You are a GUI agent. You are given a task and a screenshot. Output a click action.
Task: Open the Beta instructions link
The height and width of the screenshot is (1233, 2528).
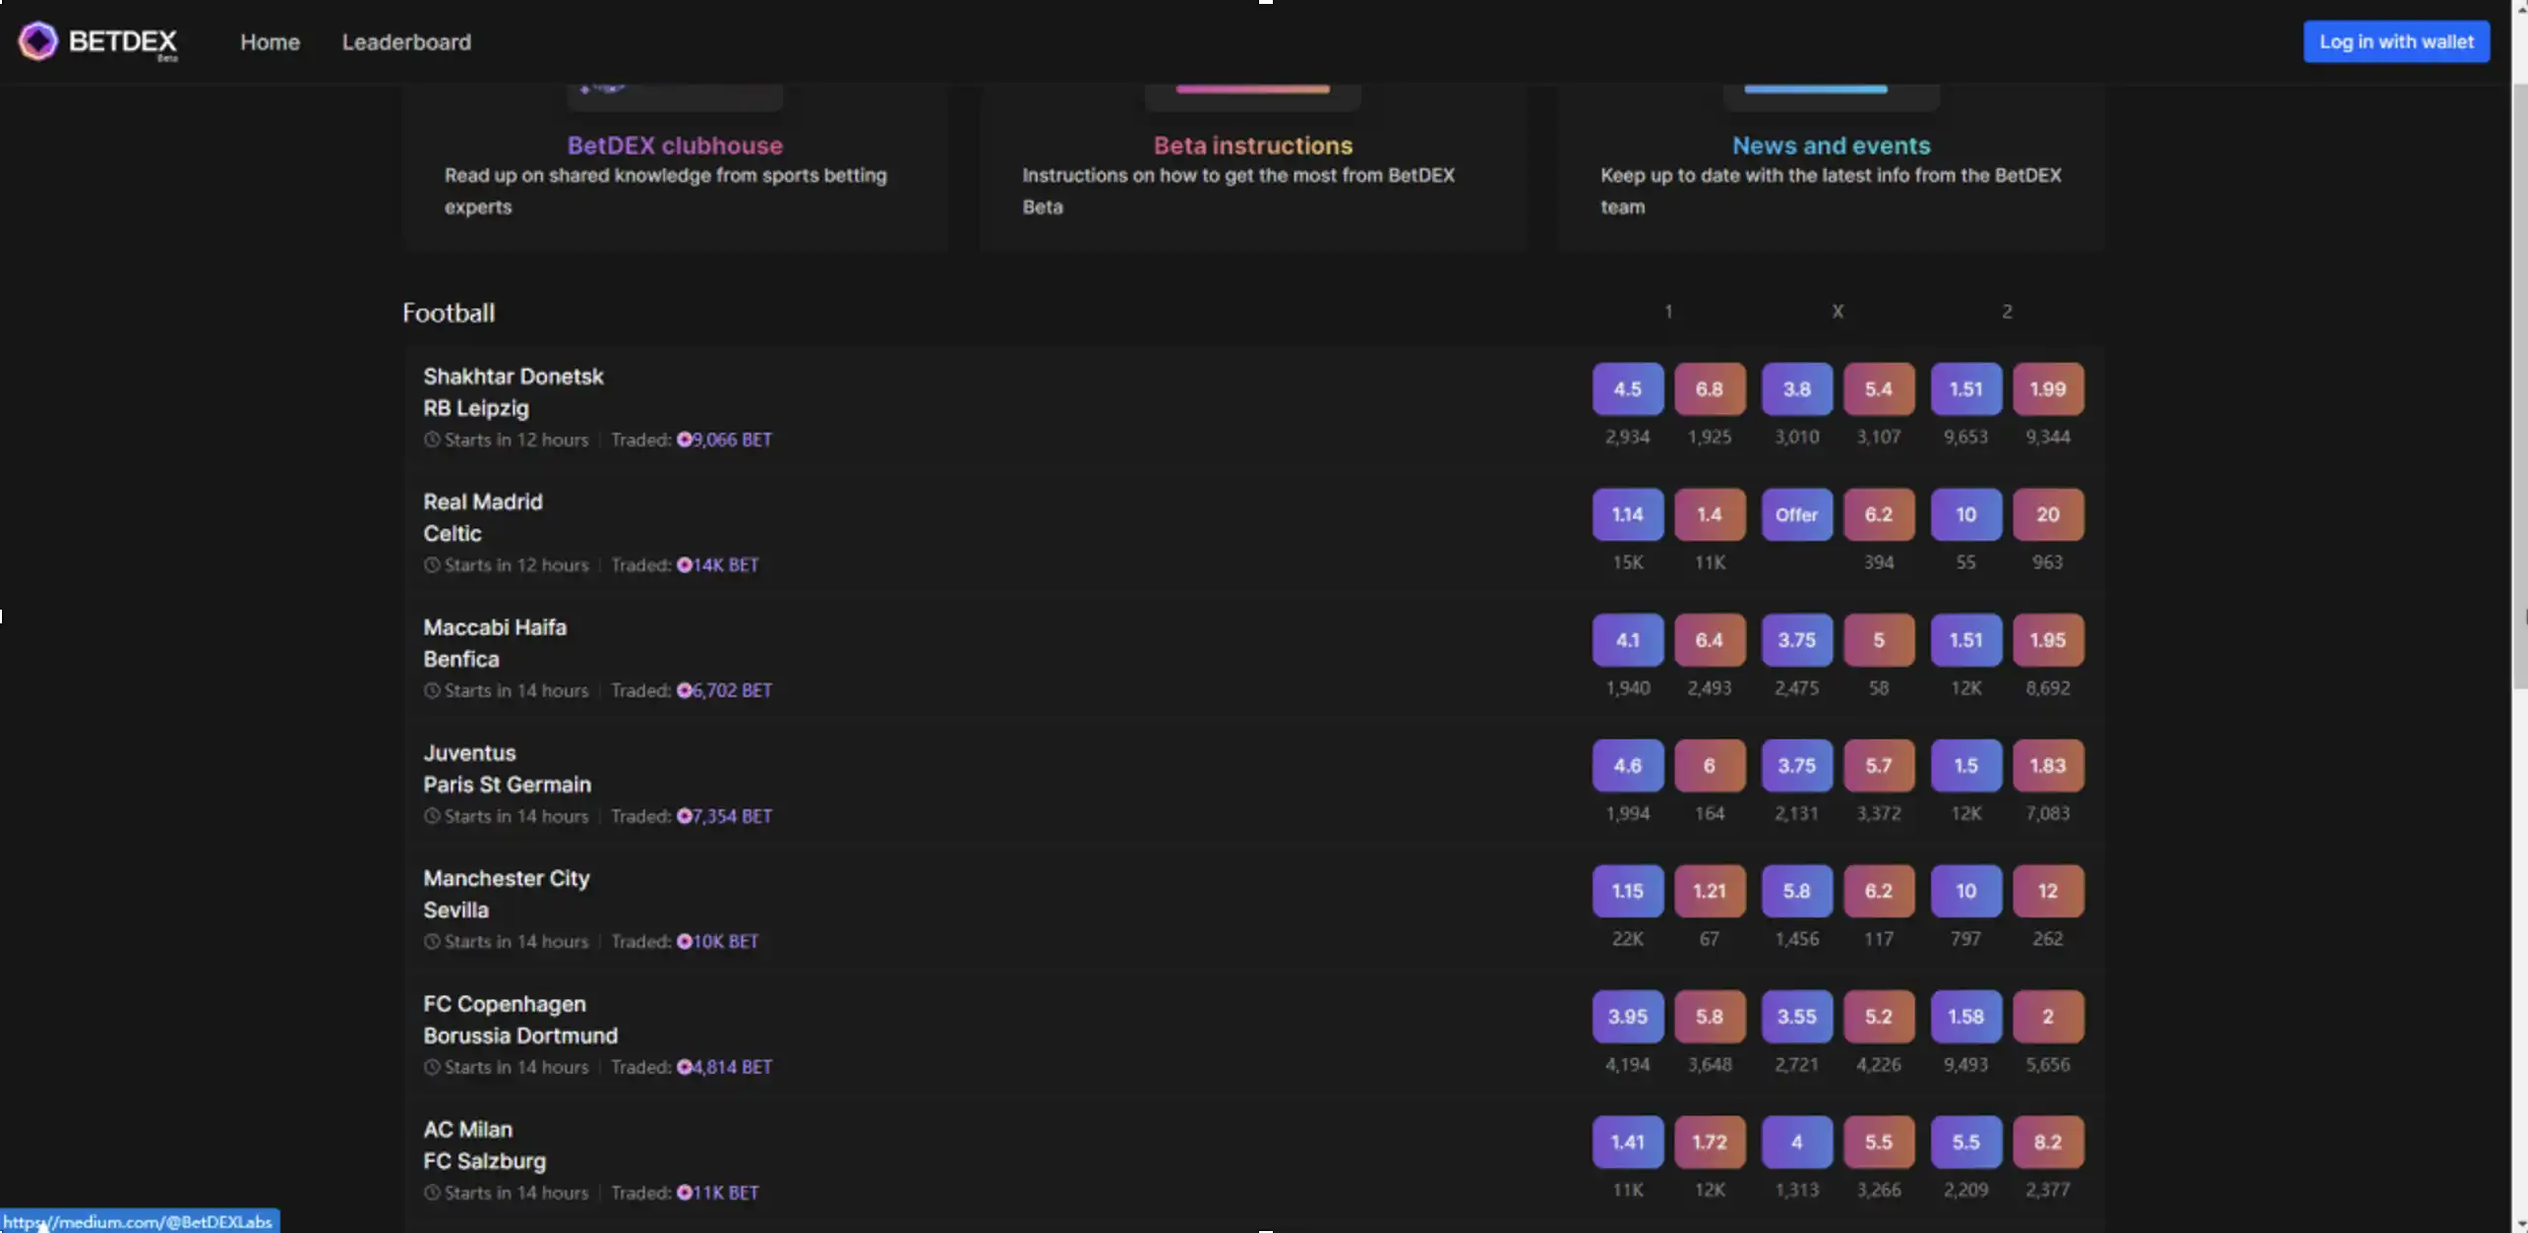pos(1253,146)
